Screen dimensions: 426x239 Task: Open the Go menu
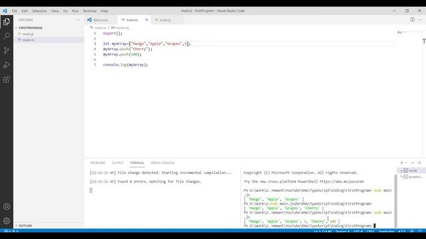click(x=65, y=11)
